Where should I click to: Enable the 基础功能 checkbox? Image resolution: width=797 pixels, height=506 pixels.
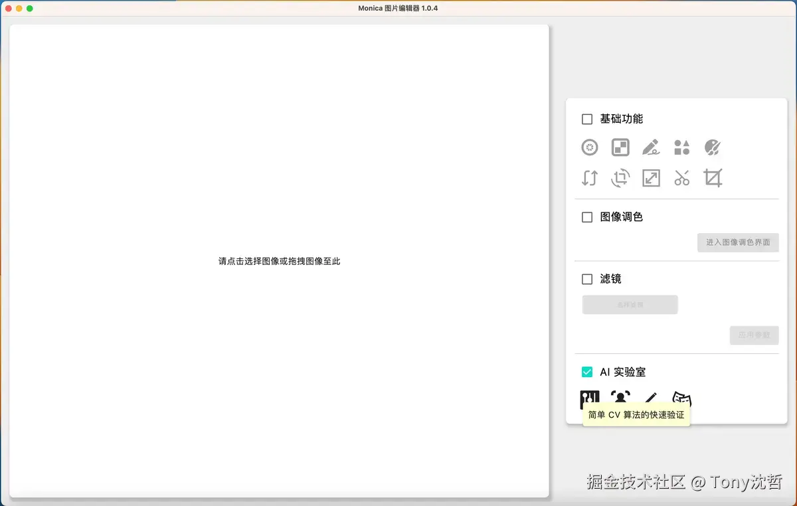587,119
